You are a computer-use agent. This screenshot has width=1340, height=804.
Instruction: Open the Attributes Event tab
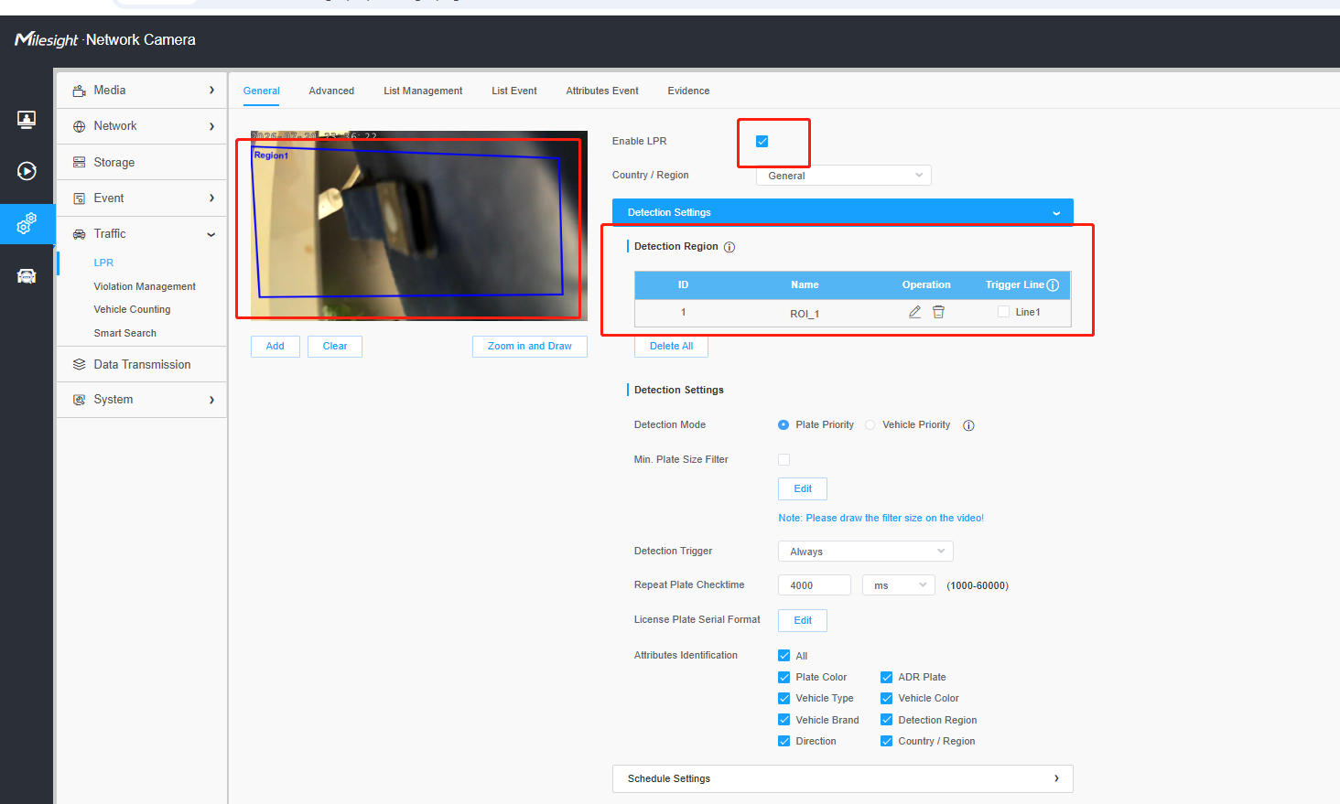point(602,91)
